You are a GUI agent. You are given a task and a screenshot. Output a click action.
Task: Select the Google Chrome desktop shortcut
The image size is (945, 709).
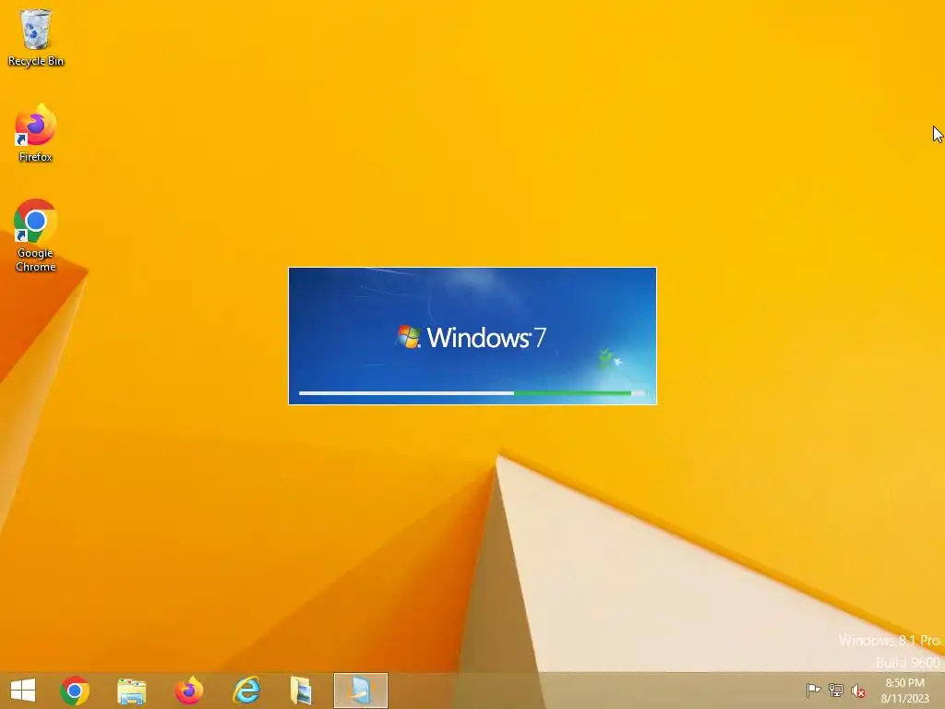pos(36,235)
